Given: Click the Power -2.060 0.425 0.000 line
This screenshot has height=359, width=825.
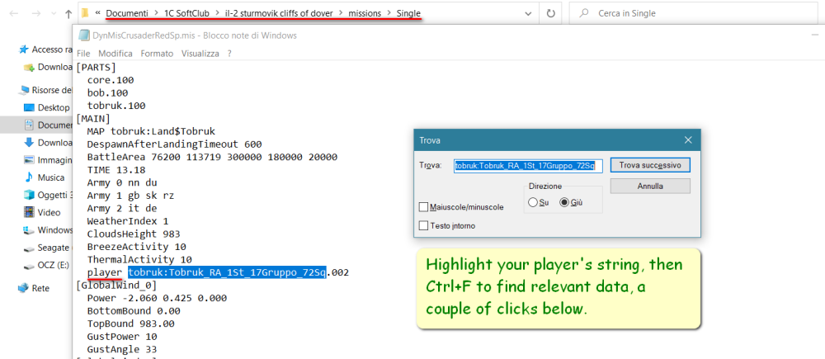Looking at the screenshot, I should point(157,298).
